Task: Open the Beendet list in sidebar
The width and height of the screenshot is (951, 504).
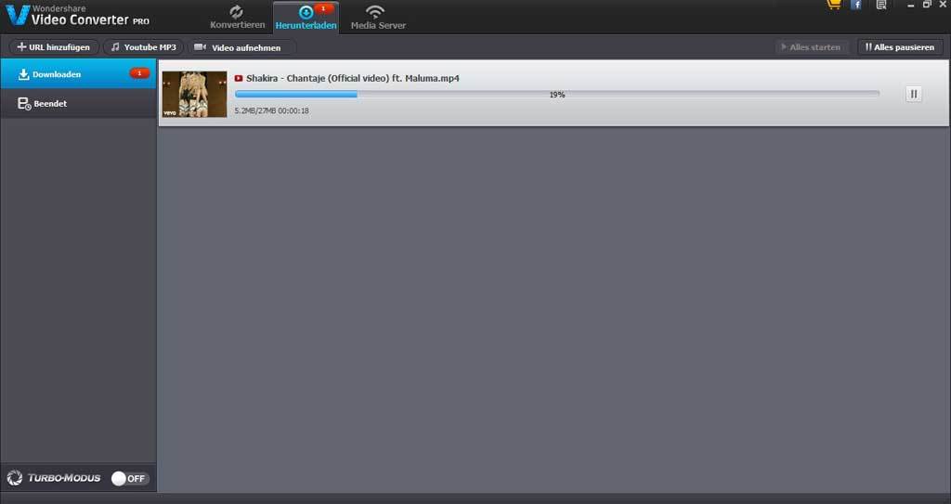Action: pos(78,104)
